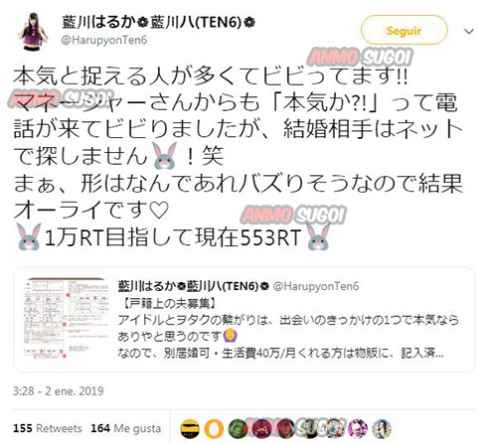The image size is (485, 443).
Task: Click the author display name 藍川はるか
Action: click(98, 22)
